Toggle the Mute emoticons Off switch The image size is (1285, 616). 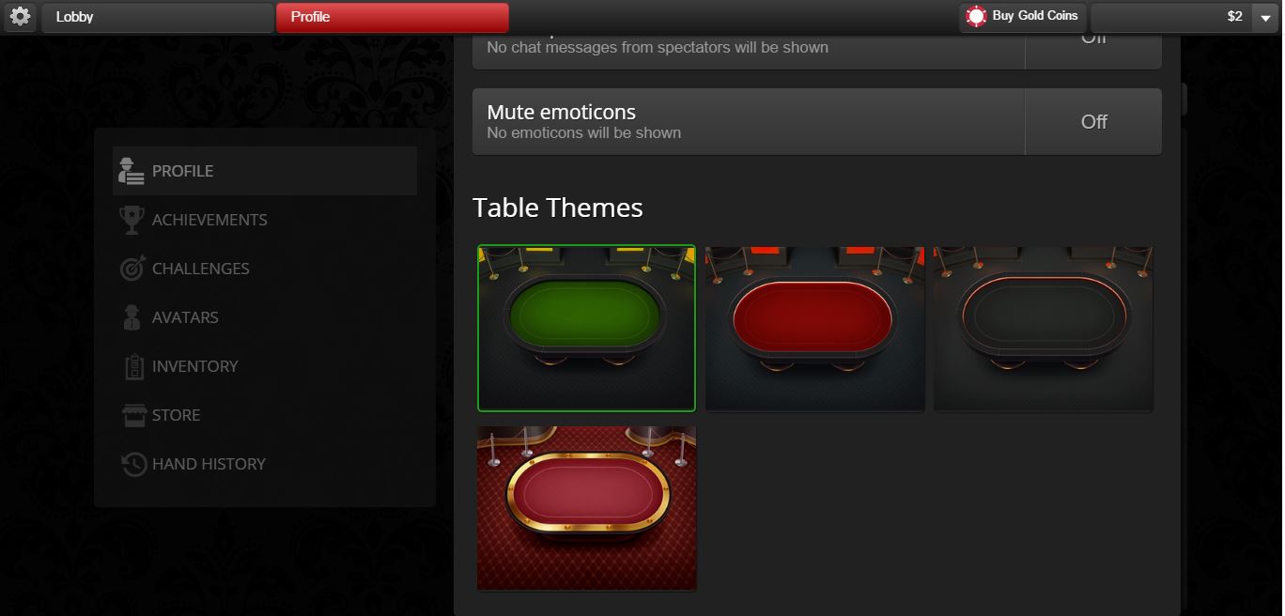pos(1093,122)
